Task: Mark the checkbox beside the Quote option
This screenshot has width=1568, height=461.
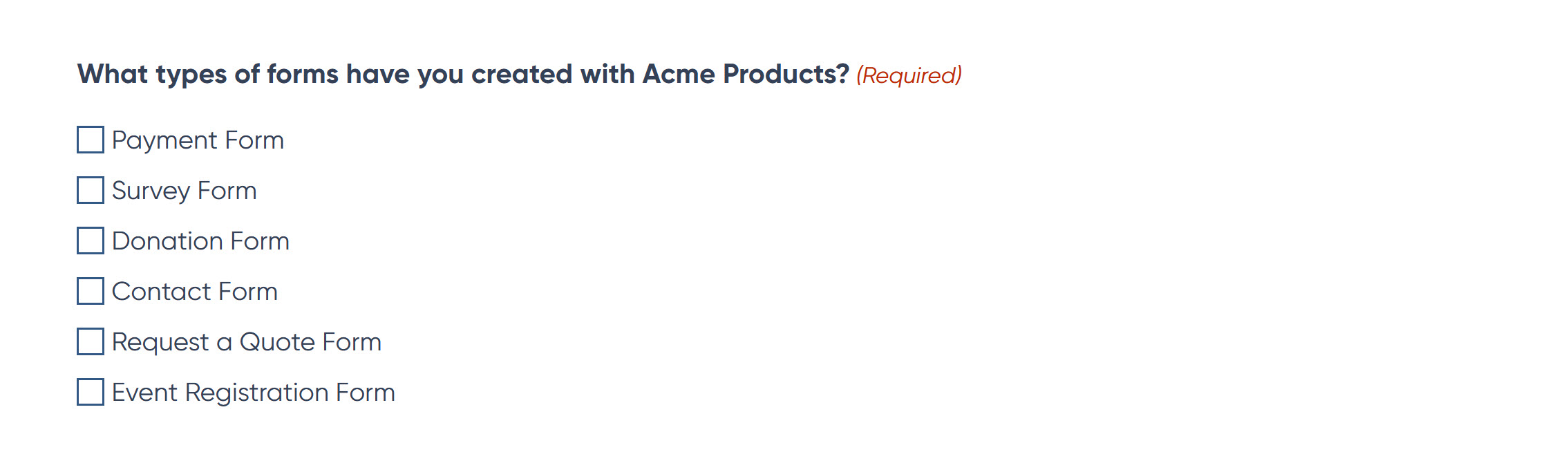Action: point(91,341)
